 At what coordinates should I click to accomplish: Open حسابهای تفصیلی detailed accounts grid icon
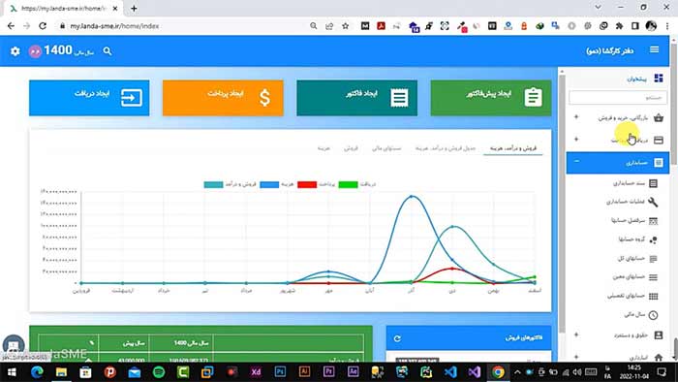(654, 296)
